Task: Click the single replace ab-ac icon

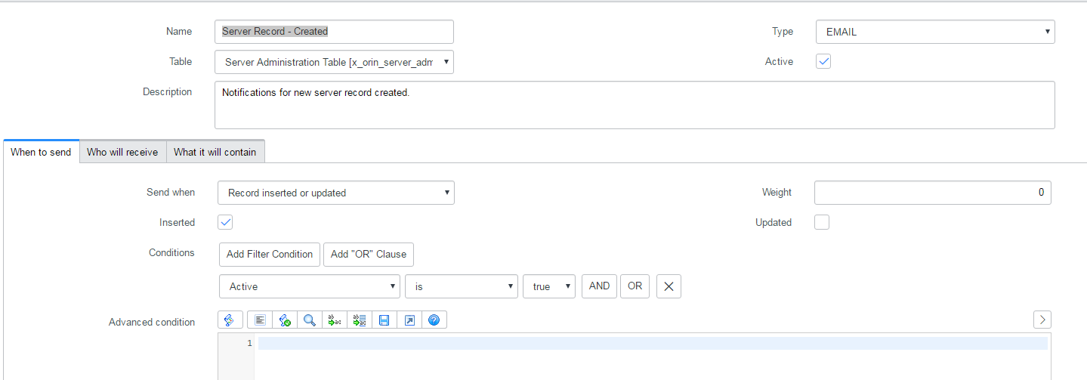Action: 335,320
